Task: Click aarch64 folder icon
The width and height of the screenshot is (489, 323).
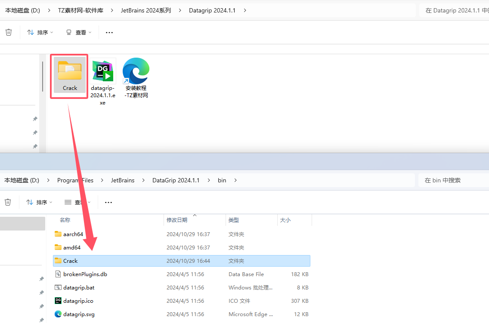Action: click(58, 234)
